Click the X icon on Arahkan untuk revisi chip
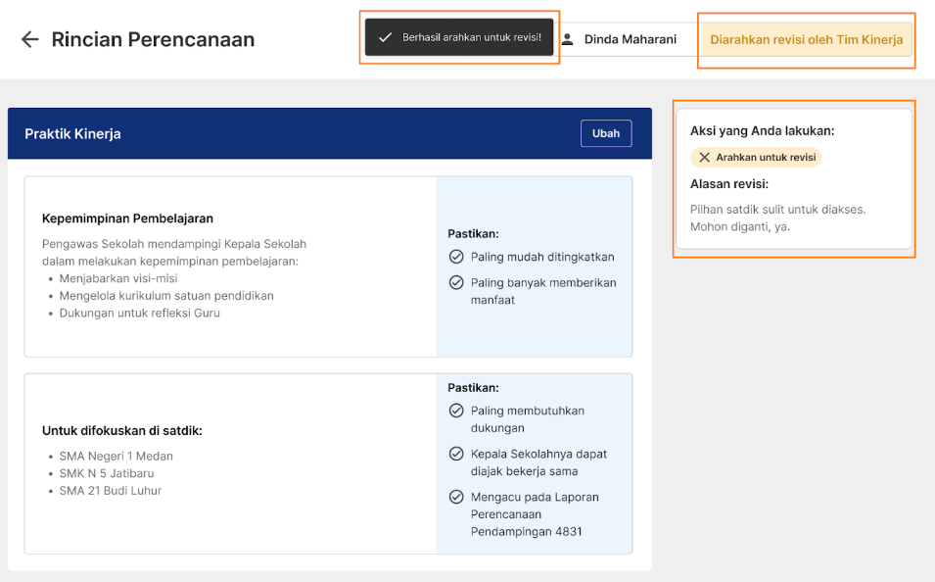The height and width of the screenshot is (582, 935). (704, 157)
